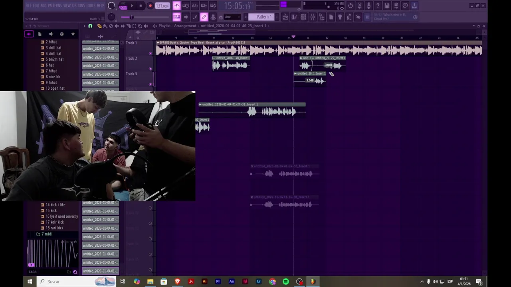This screenshot has width=511, height=287.
Task: Save project with the floppy disk icon
Action: (387, 6)
